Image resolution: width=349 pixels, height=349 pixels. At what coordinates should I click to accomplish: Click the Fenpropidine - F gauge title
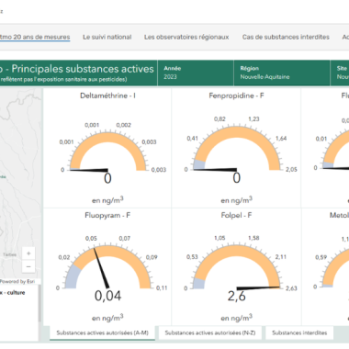[236, 96]
